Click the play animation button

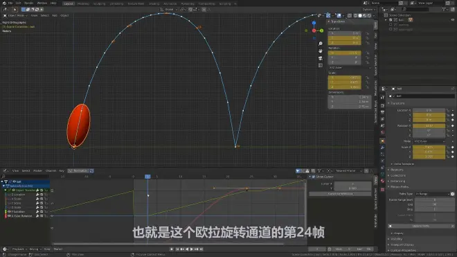coord(192,249)
